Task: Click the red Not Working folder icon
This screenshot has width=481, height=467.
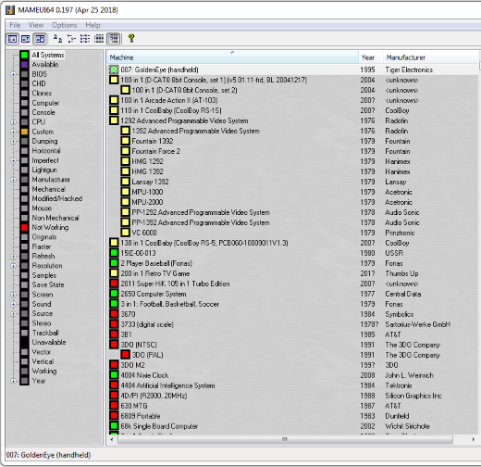Action: point(24,227)
